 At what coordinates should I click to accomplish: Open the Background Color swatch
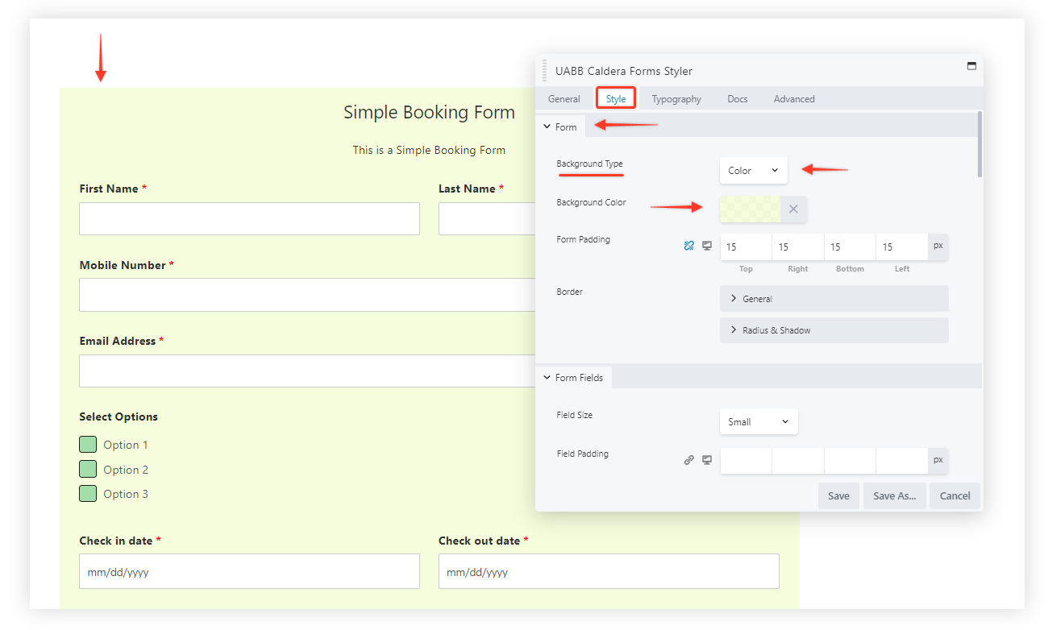(x=750, y=209)
